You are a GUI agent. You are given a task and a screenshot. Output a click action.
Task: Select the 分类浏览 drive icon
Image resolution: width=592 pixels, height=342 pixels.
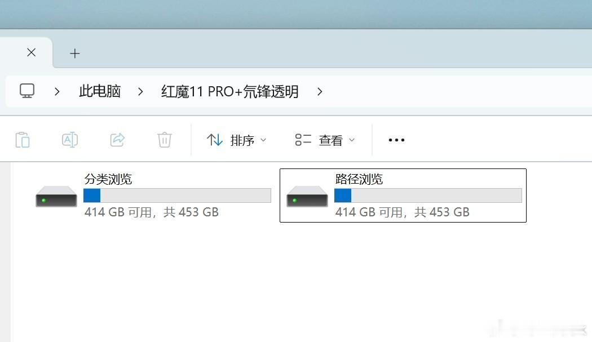pos(56,196)
